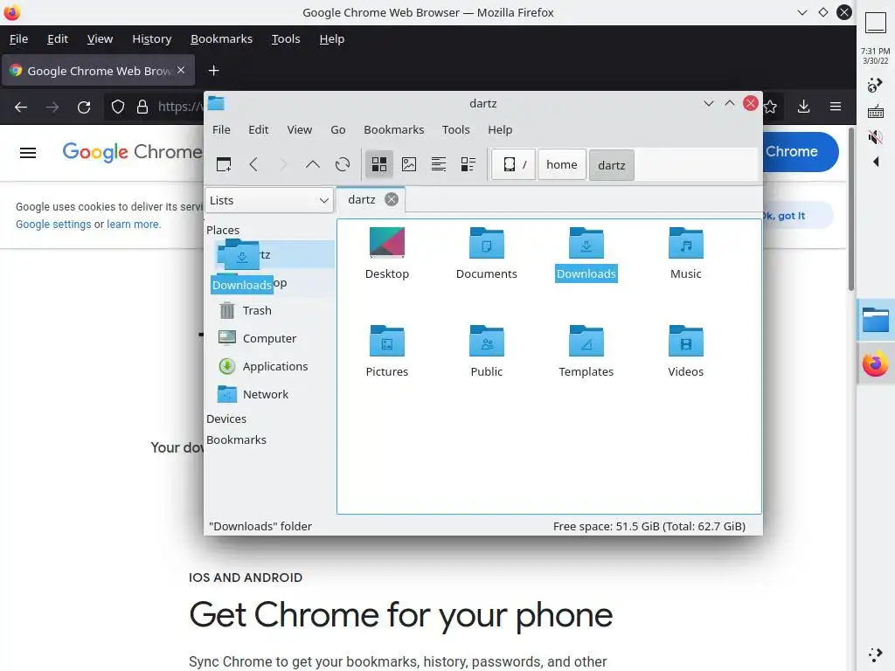Bookmark page with star icon
This screenshot has height=671, width=895.
click(x=770, y=107)
